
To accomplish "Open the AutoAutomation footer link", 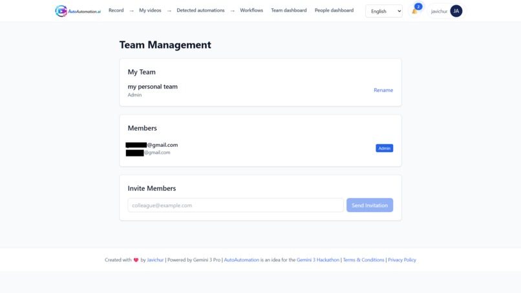I will [x=242, y=260].
